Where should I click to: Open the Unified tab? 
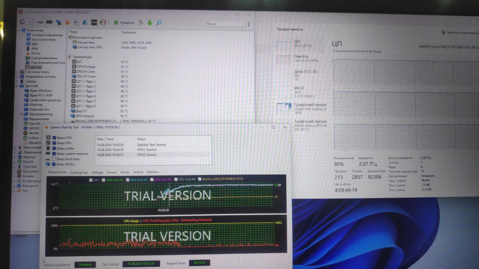tap(138, 172)
